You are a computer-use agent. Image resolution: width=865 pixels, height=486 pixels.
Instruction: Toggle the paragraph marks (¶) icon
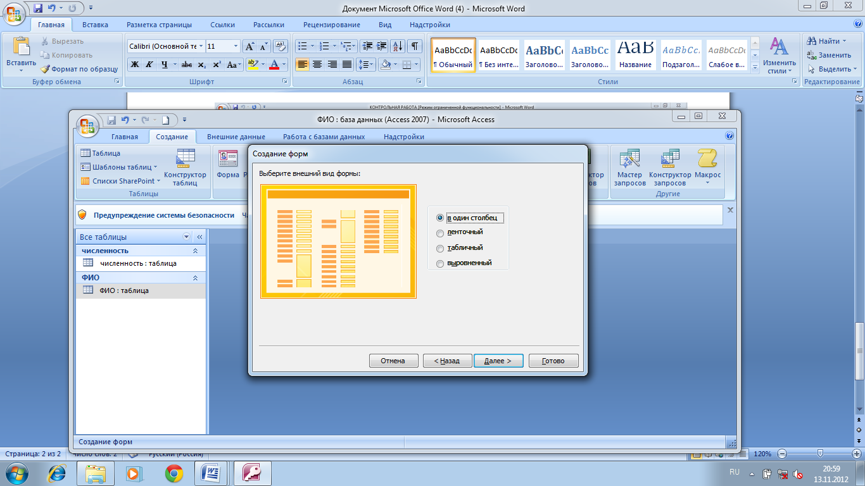pos(415,46)
